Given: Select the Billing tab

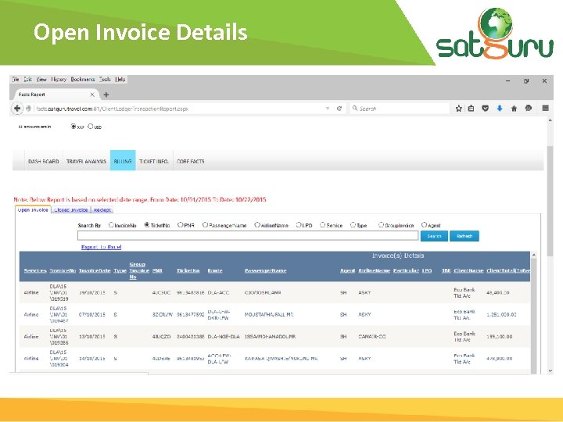Looking at the screenshot, I should pyautogui.click(x=123, y=160).
